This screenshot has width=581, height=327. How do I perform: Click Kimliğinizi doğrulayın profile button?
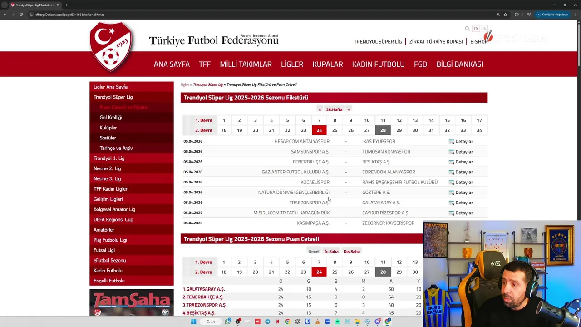[x=552, y=15]
